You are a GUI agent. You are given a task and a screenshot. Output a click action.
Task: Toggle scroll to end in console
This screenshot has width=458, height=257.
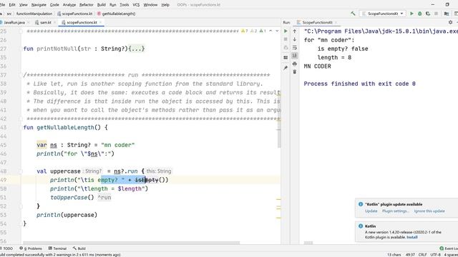click(294, 56)
